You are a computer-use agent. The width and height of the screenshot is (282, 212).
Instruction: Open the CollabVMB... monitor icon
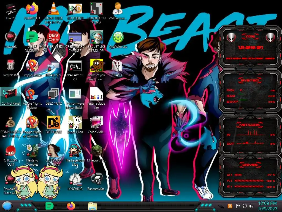(x=97, y=125)
